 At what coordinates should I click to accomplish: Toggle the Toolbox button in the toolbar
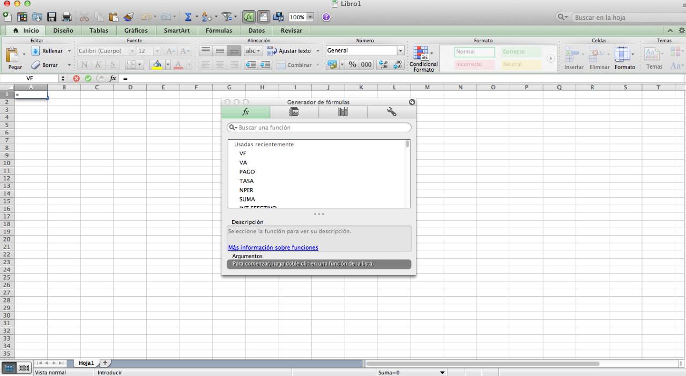(x=264, y=17)
